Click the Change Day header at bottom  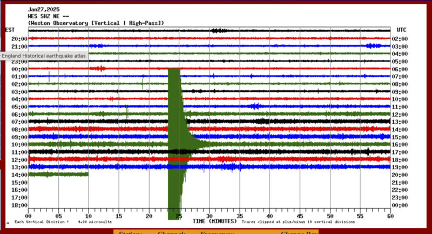pos(298,232)
